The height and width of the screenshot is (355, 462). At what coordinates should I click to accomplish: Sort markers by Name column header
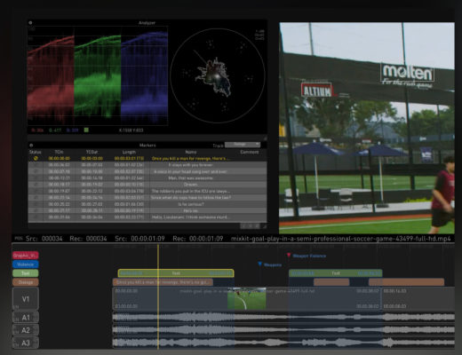coord(191,152)
